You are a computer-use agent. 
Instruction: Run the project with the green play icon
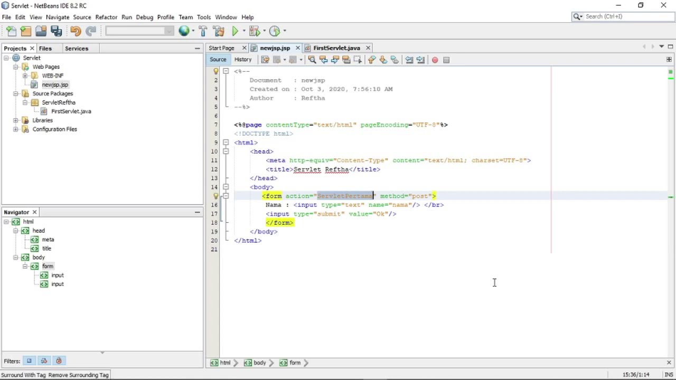click(236, 31)
